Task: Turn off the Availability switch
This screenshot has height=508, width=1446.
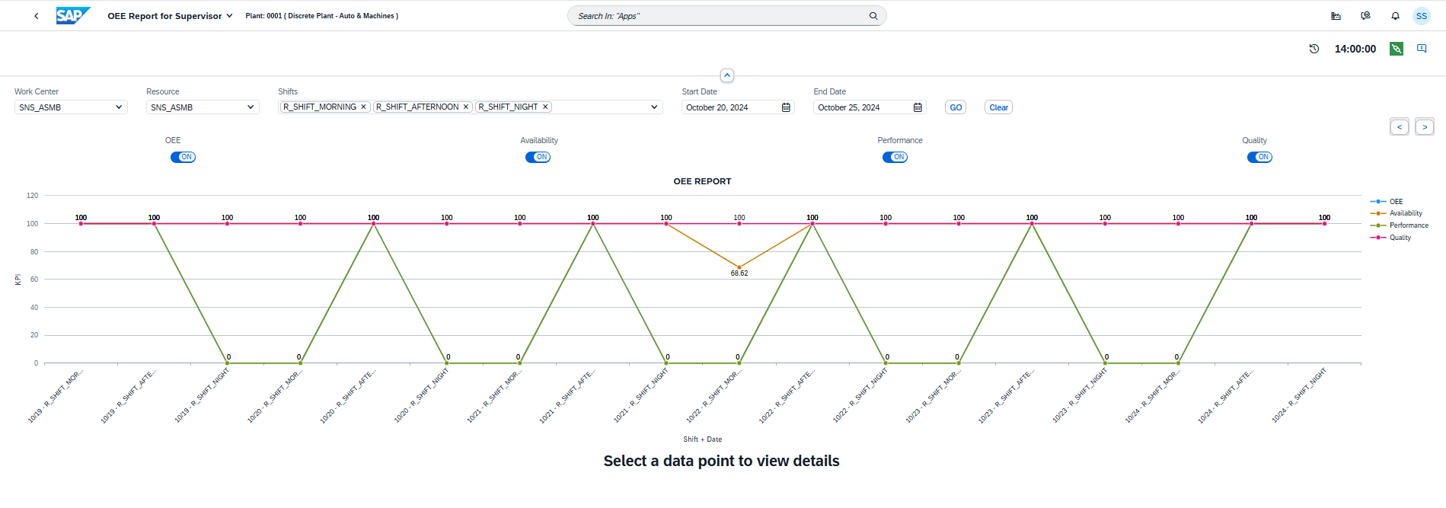Action: (538, 157)
